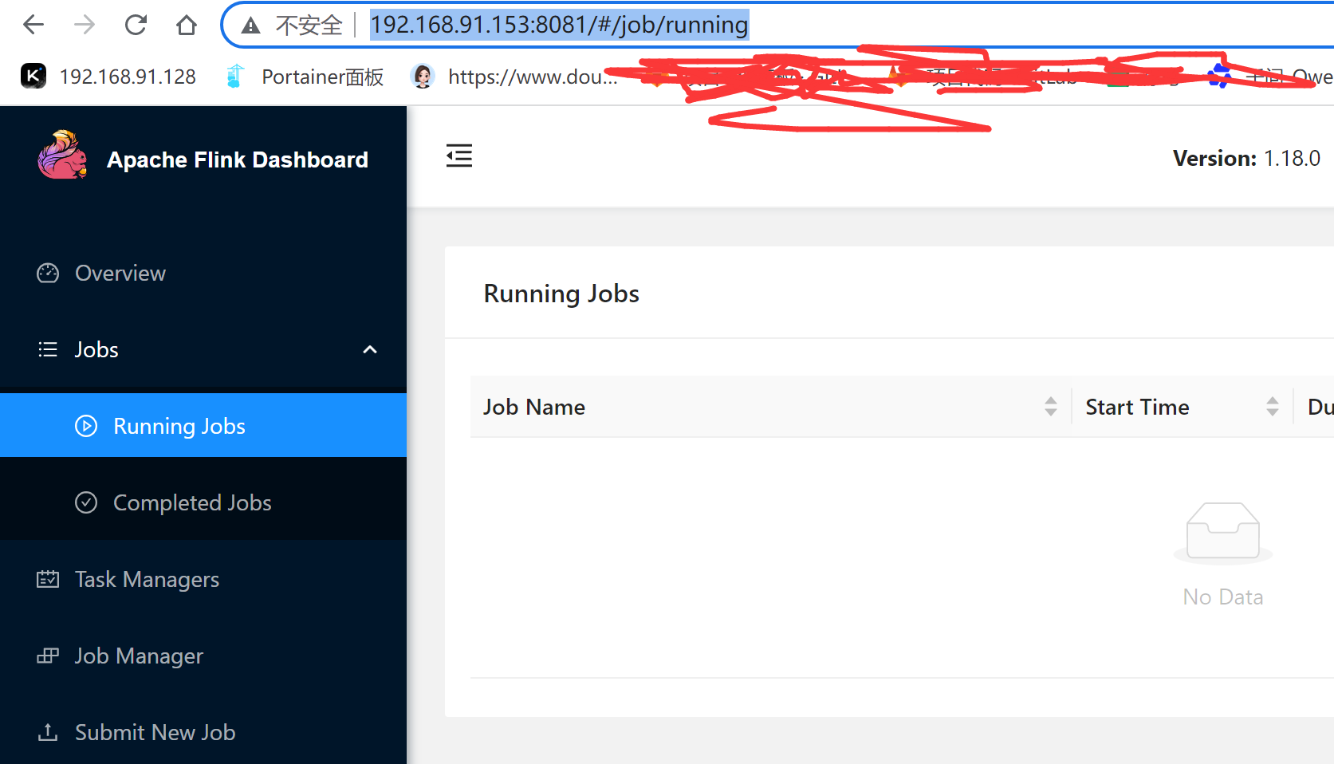Sort the table by Job Name header
The height and width of the screenshot is (764, 1334).
tap(770, 407)
